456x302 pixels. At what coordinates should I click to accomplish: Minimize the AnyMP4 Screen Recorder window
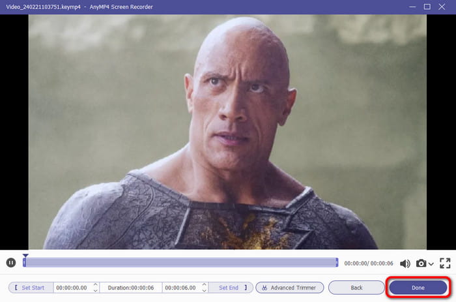[412, 7]
